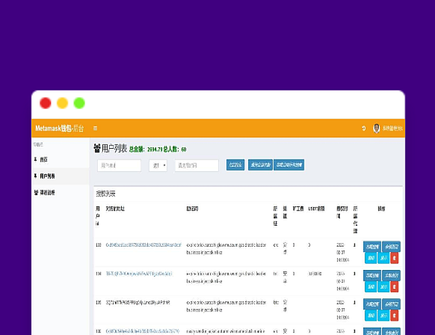Image resolution: width=435 pixels, height=335 pixels.
Task: Toggle the sidebar with the hamburger menu icon
Action: click(x=95, y=128)
